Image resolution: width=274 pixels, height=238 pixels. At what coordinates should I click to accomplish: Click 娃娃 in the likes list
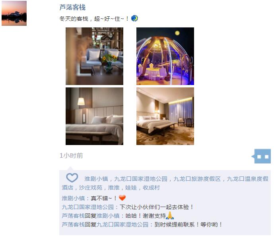(131, 188)
